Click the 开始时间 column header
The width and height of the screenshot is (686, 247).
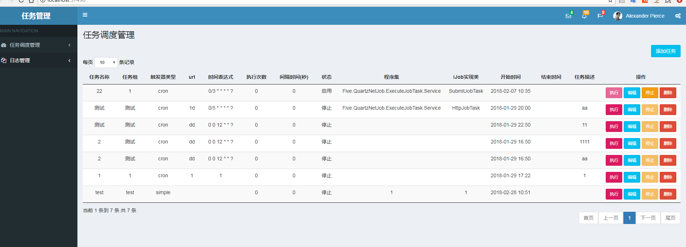click(x=510, y=77)
